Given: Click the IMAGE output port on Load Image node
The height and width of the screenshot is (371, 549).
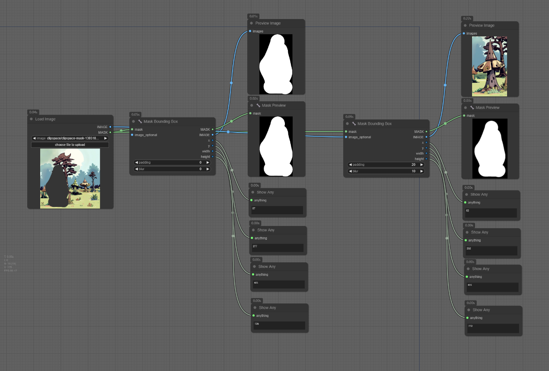Looking at the screenshot, I should tap(110, 127).
